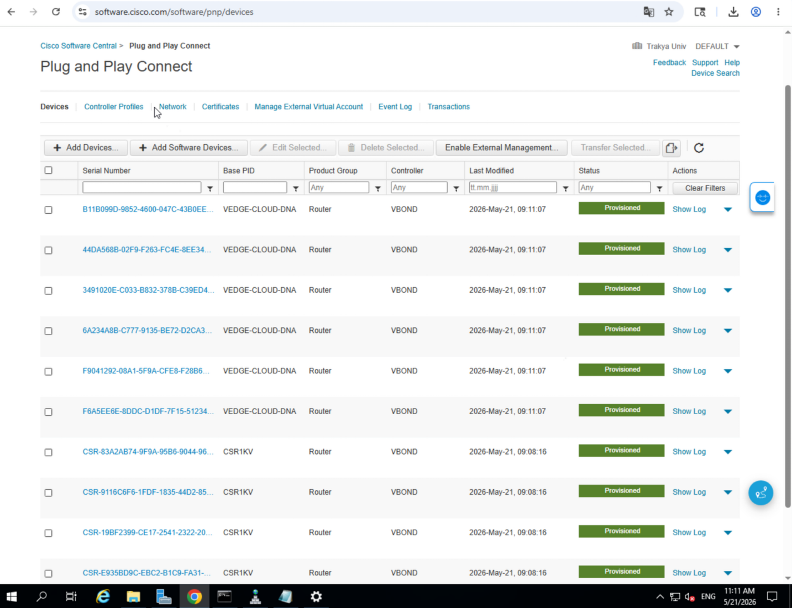Clear all table filters
Screen dimensions: 792x608
[x=705, y=188]
